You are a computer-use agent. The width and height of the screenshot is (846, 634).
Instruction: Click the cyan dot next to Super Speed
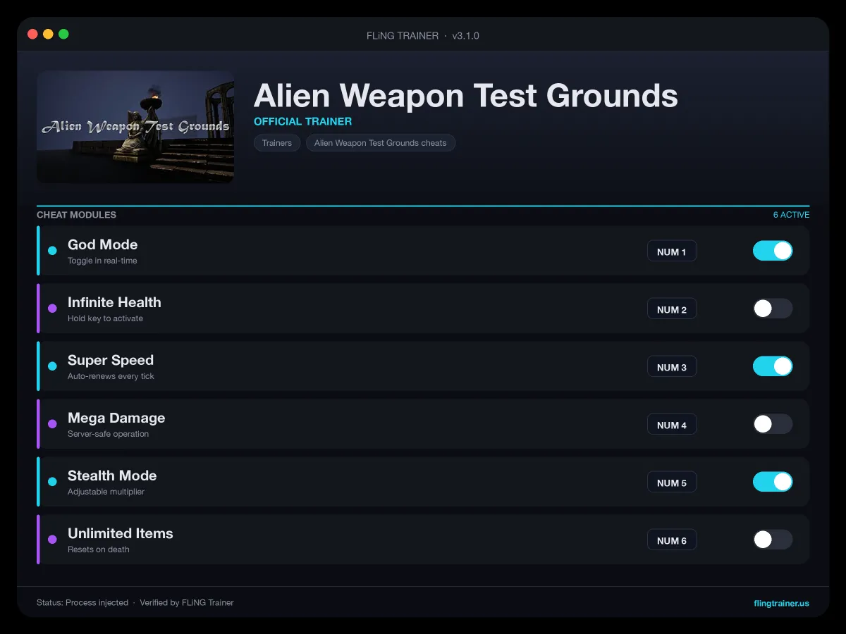(x=52, y=366)
